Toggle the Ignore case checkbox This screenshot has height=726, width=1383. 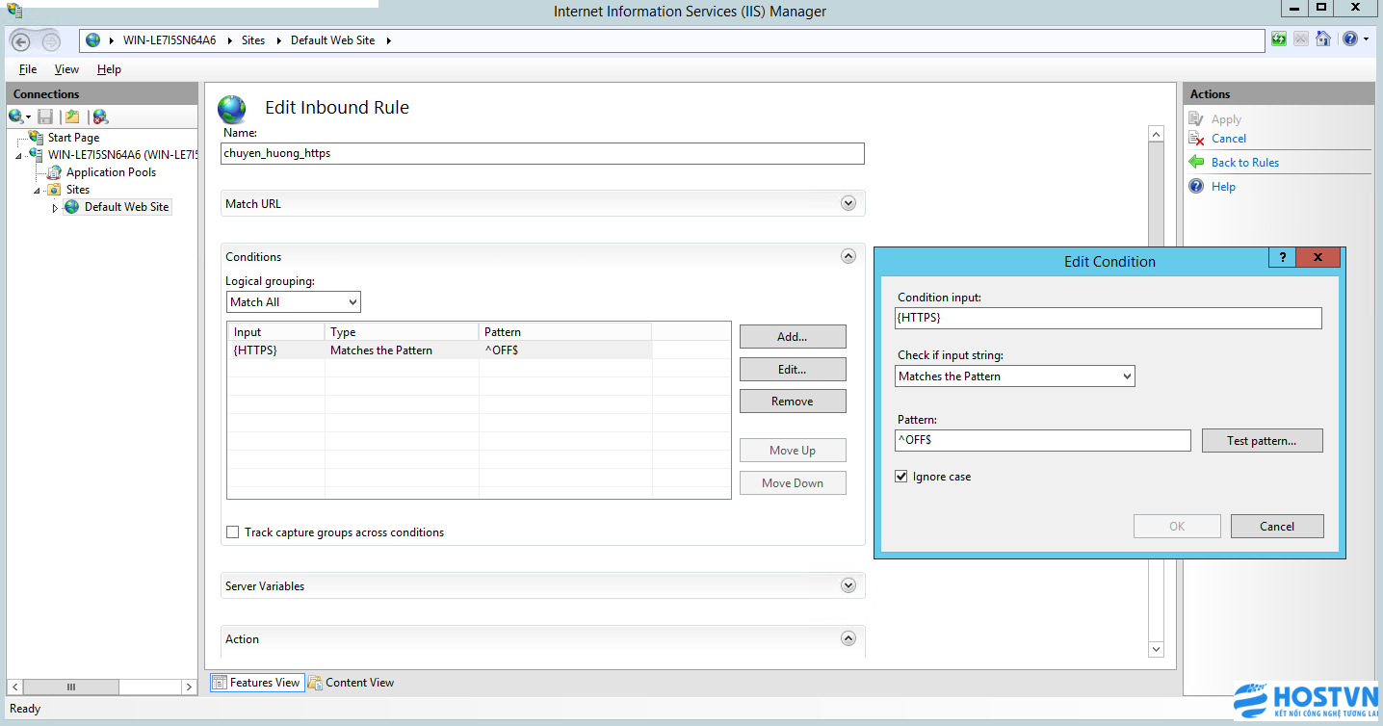pos(901,477)
